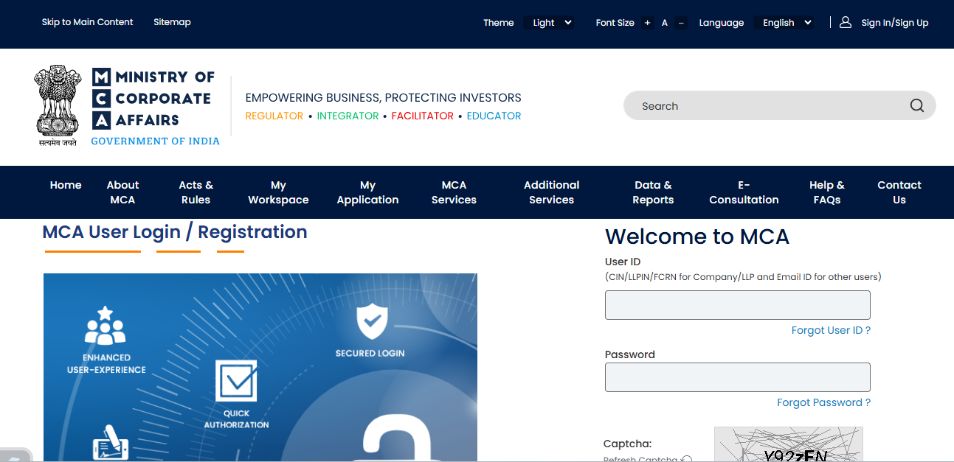
Task: Open the Data & Reports menu
Action: coord(653,192)
